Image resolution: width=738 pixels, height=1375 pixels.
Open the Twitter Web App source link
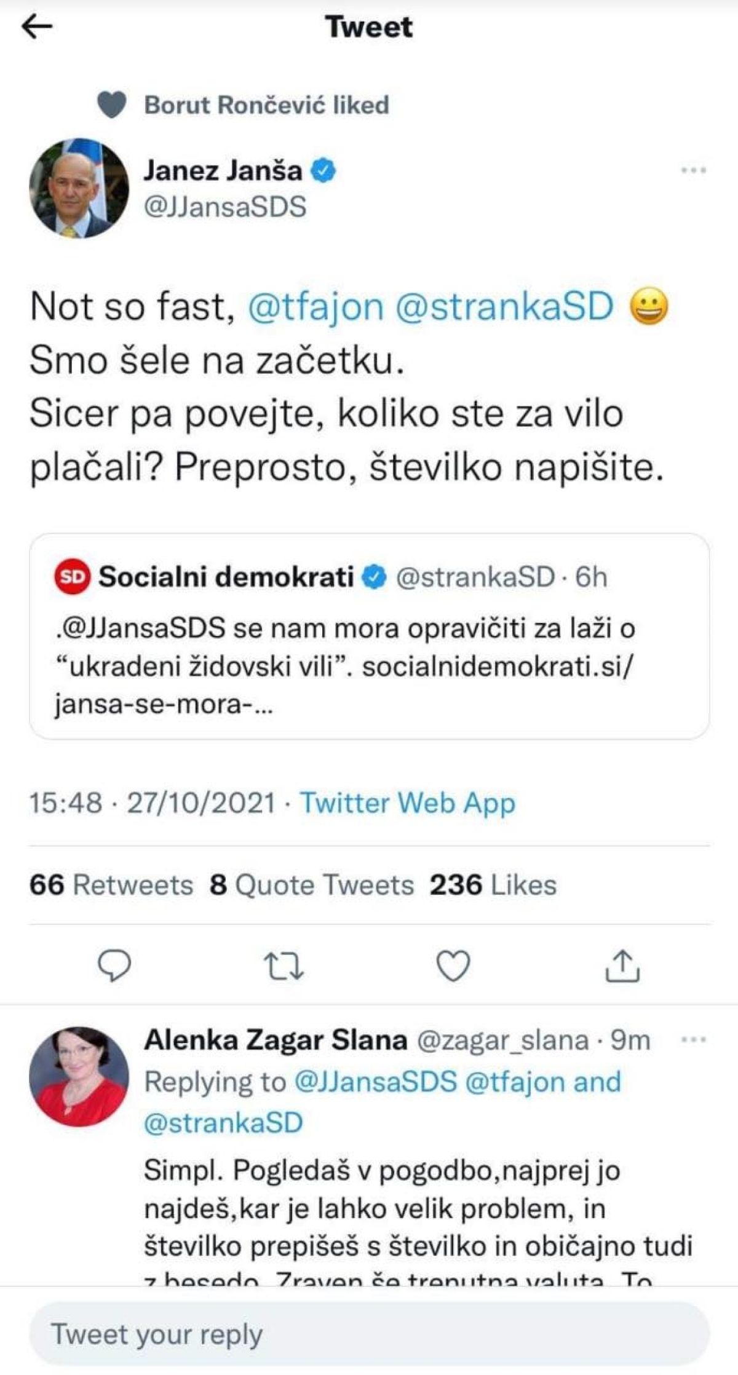[x=407, y=803]
